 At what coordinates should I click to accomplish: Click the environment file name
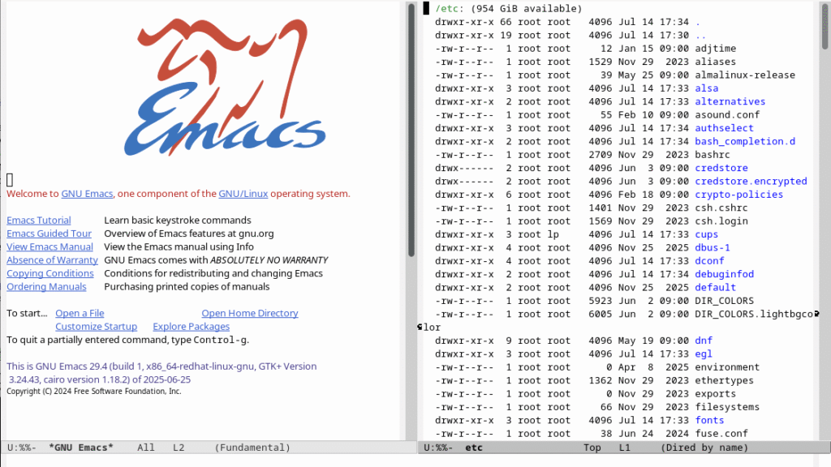pyautogui.click(x=727, y=366)
